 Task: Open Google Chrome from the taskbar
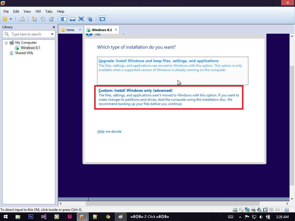click(108, 217)
